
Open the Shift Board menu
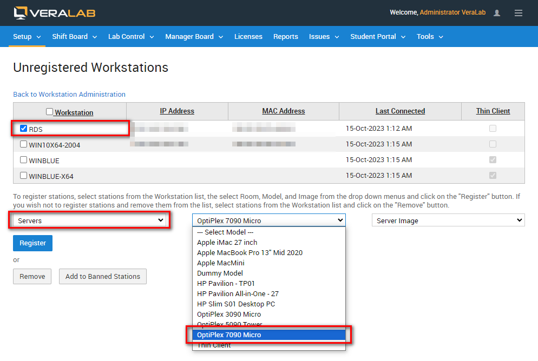pyautogui.click(x=75, y=37)
